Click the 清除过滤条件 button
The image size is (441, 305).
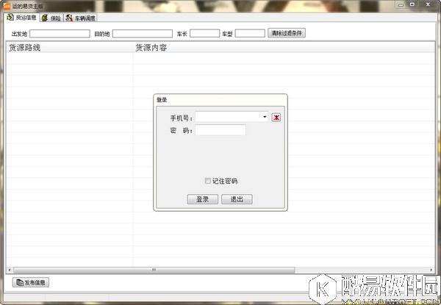coord(287,33)
